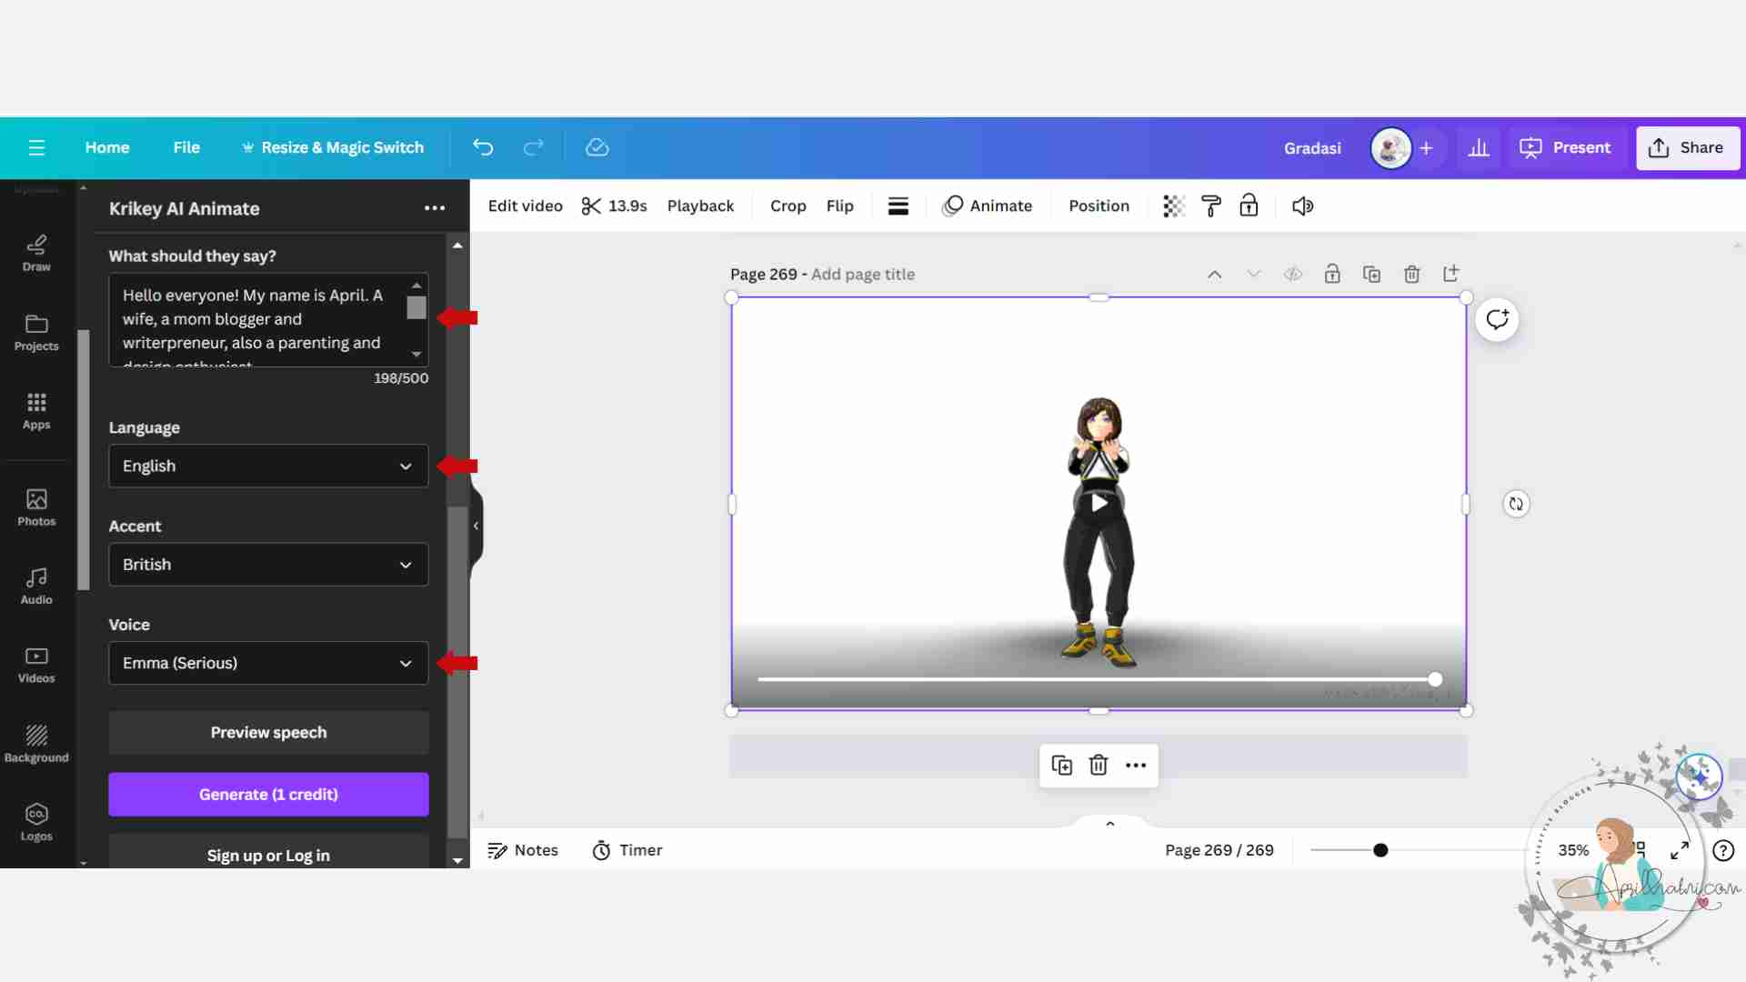
Task: Open the Accent dropdown showing British
Action: click(268, 565)
